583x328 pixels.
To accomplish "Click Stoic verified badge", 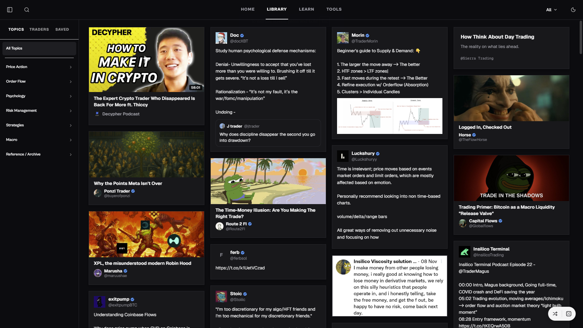I will (x=245, y=294).
